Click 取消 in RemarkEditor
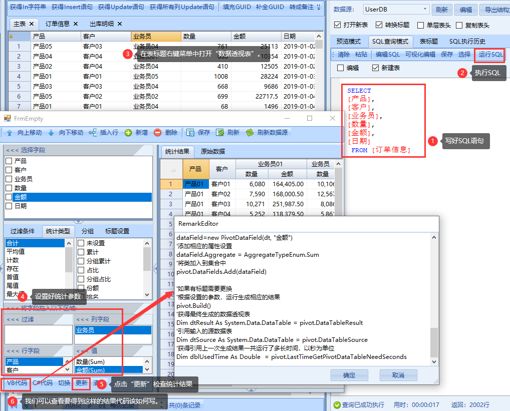Image resolution: width=510 pixels, height=411 pixels. coord(398,375)
